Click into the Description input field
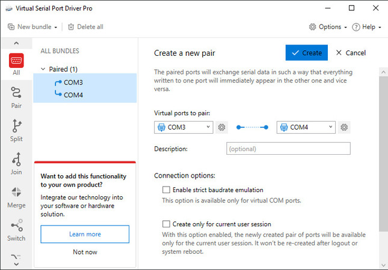The image size is (388, 270). click(x=288, y=149)
